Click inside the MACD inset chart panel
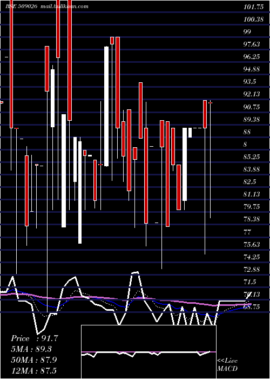This screenshot has width=270, height=379. point(148,352)
